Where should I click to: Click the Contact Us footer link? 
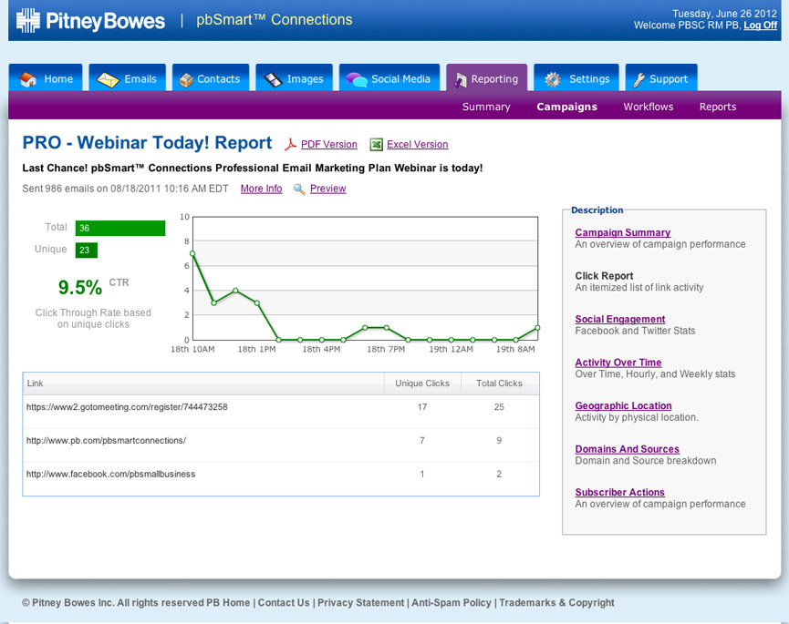[x=284, y=602]
